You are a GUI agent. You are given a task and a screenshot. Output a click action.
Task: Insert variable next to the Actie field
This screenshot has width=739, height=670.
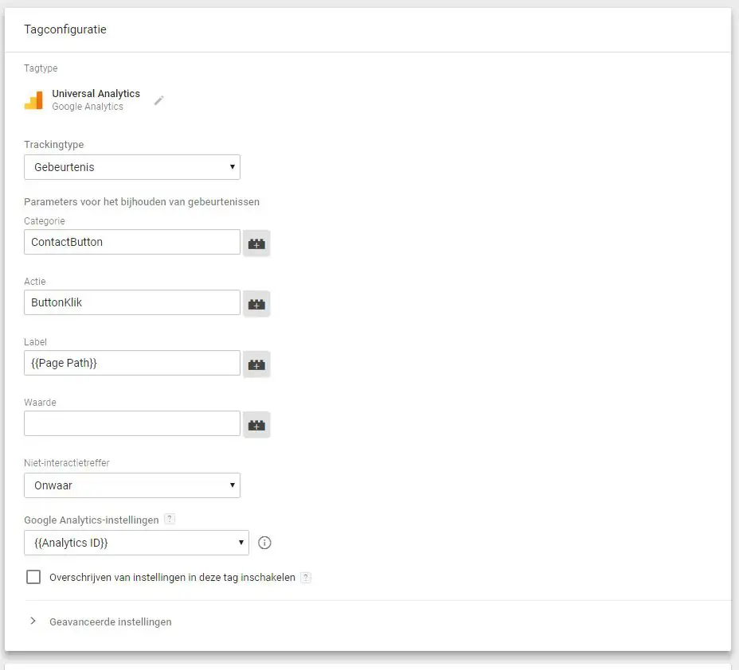tap(256, 304)
